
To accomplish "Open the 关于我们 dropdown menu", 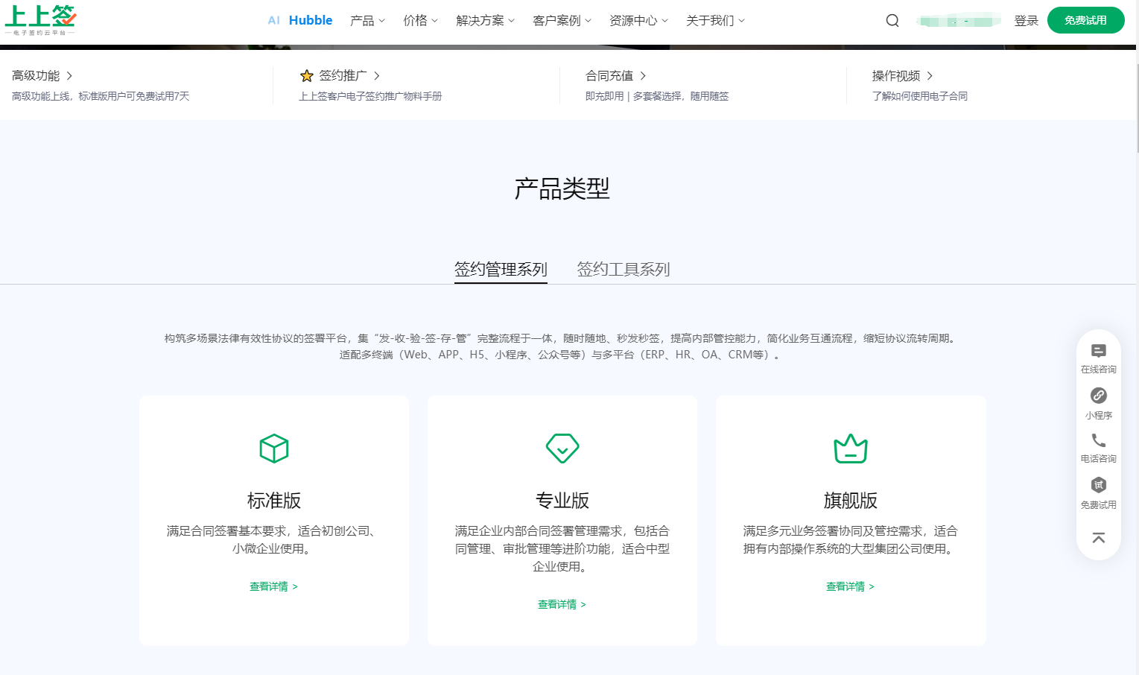I will (715, 21).
